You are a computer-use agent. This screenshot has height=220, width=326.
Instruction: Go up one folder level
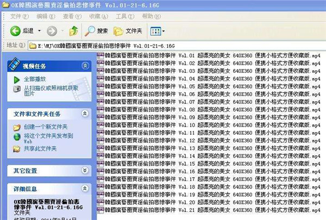pos(73,31)
